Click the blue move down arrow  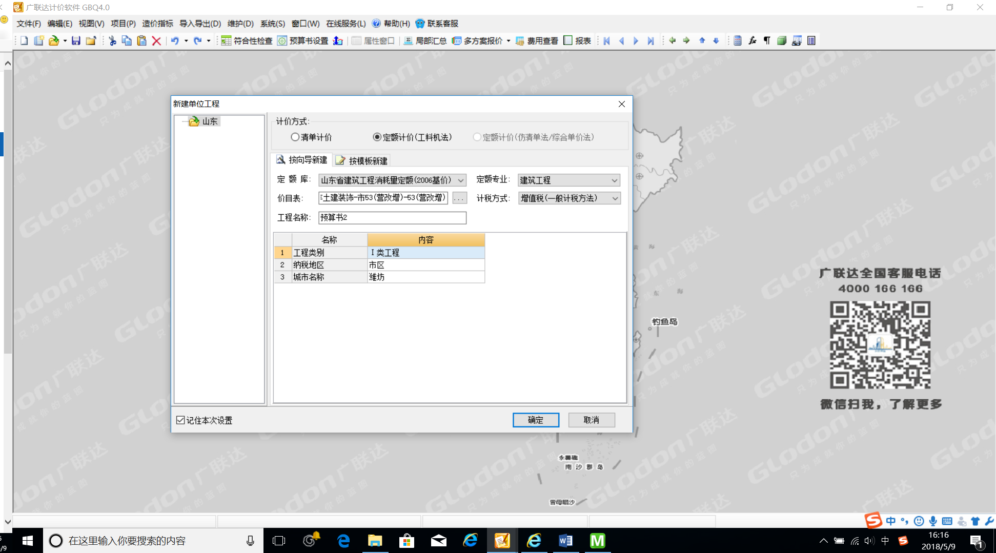716,40
